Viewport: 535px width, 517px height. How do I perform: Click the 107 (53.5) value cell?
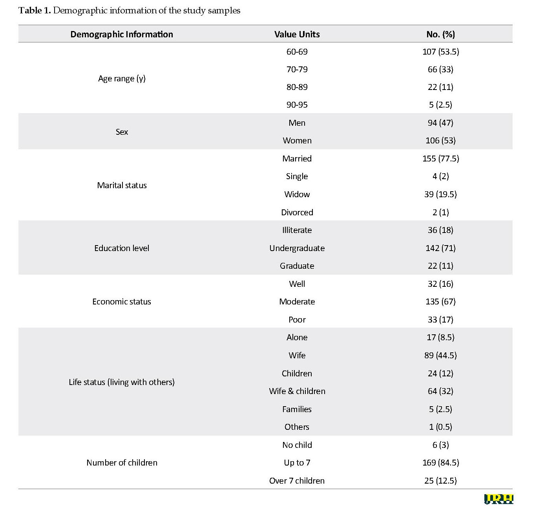[440, 51]
